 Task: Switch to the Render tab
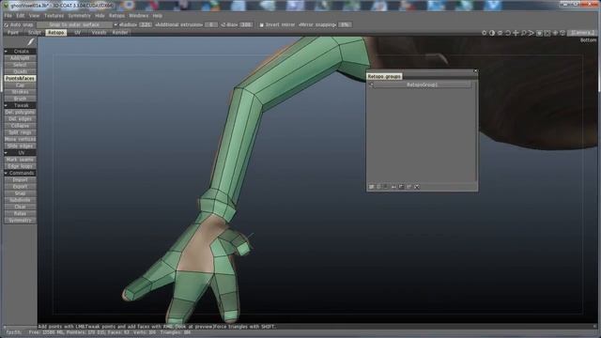click(x=120, y=33)
